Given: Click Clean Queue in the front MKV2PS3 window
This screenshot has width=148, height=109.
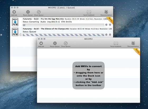Looking at the screenshot, I should coord(66,44).
